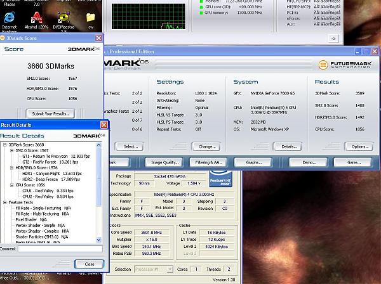Open results Options... button
This screenshot has height=284, width=381.
pyautogui.click(x=359, y=146)
